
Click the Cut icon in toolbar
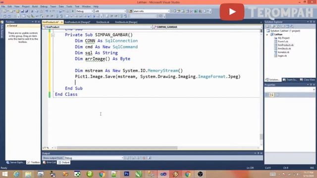(32, 11)
